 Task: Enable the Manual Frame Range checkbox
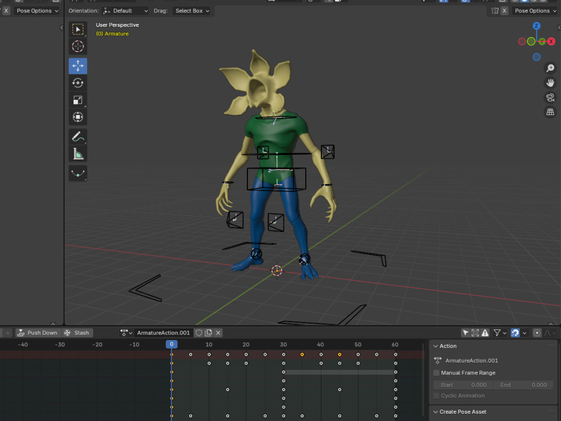coord(436,373)
